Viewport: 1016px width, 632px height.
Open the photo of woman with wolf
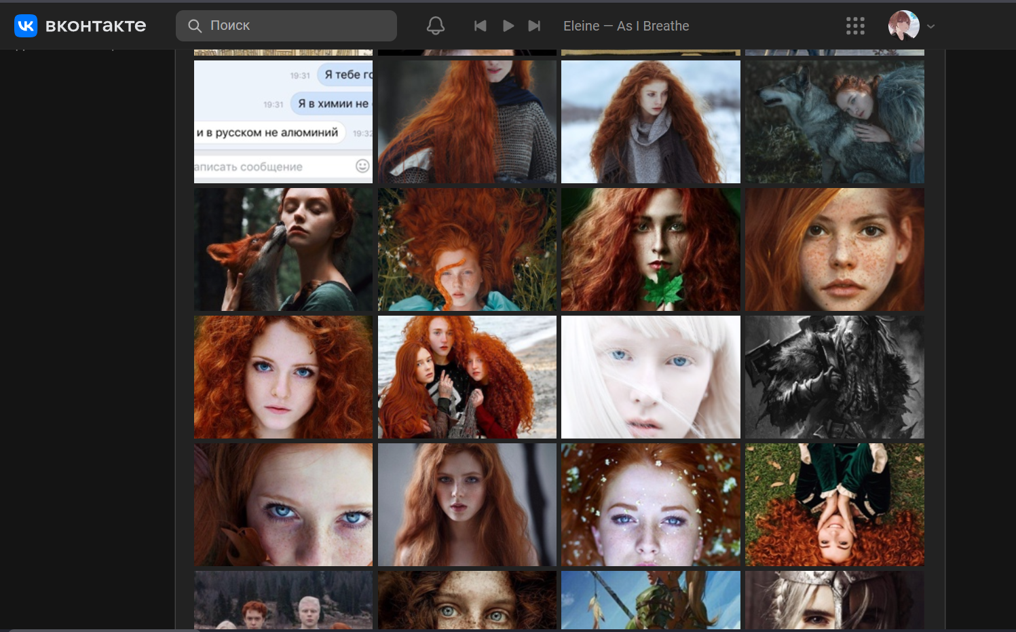pos(834,122)
